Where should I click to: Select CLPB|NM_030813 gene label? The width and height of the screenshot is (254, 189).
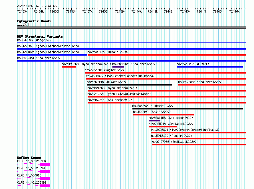click(x=29, y=175)
